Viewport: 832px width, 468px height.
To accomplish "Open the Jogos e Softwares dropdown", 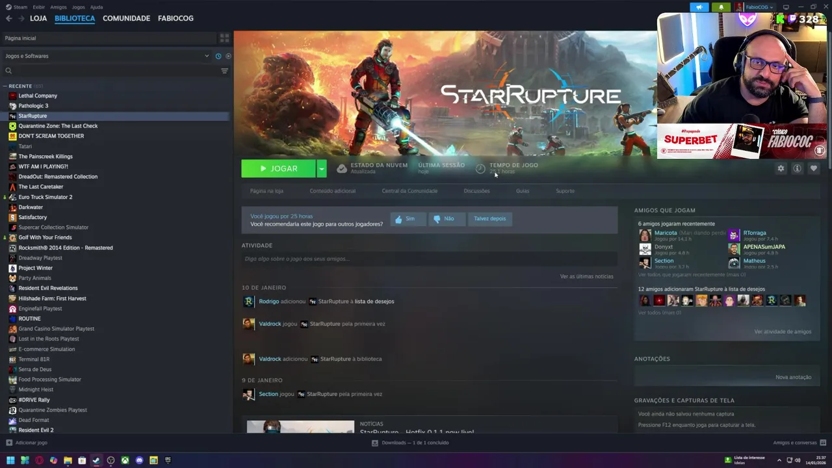I will click(x=107, y=56).
